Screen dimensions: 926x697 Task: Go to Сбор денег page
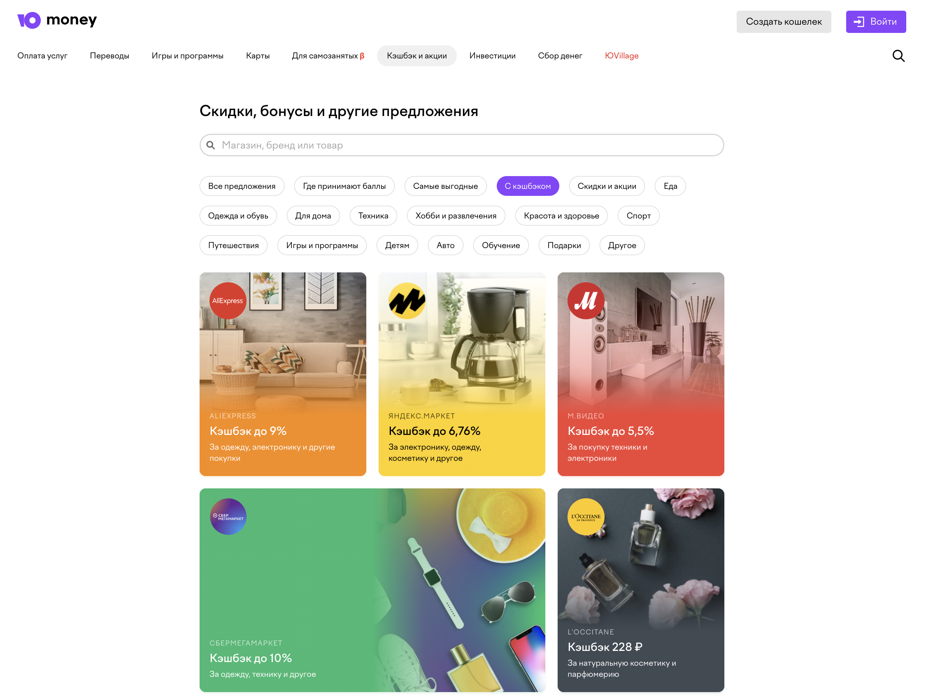560,56
